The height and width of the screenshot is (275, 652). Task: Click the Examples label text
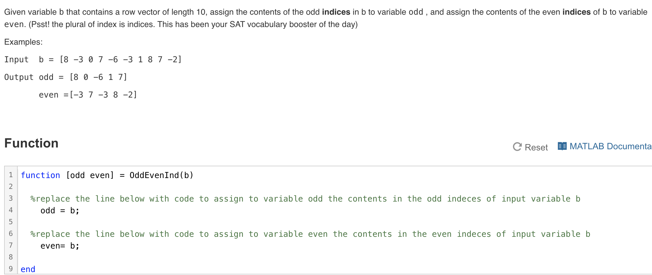tap(24, 42)
